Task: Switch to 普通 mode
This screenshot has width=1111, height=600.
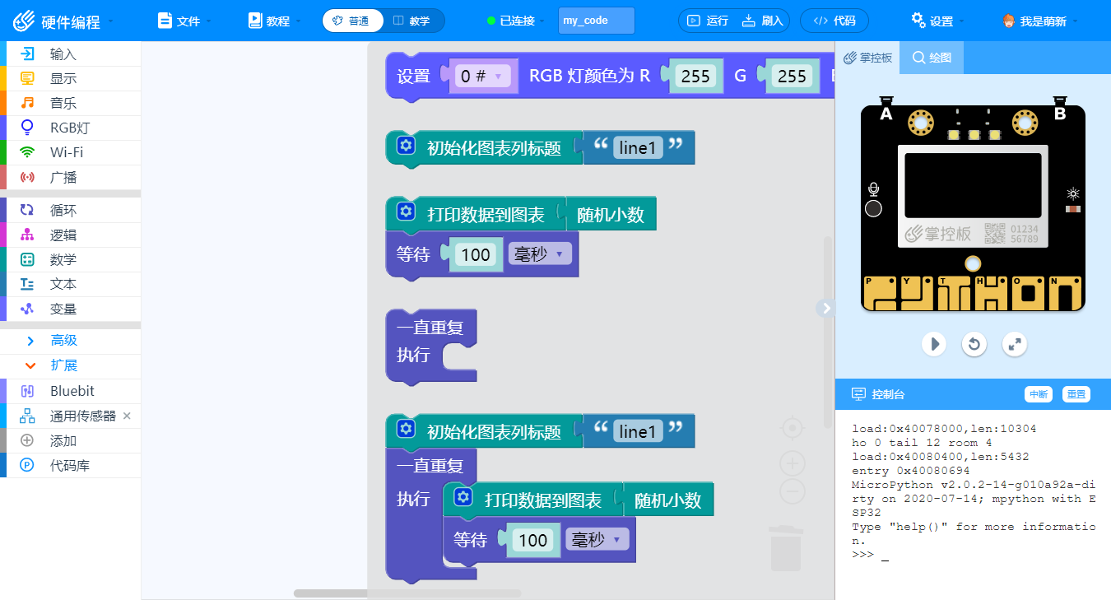Action: tap(351, 21)
